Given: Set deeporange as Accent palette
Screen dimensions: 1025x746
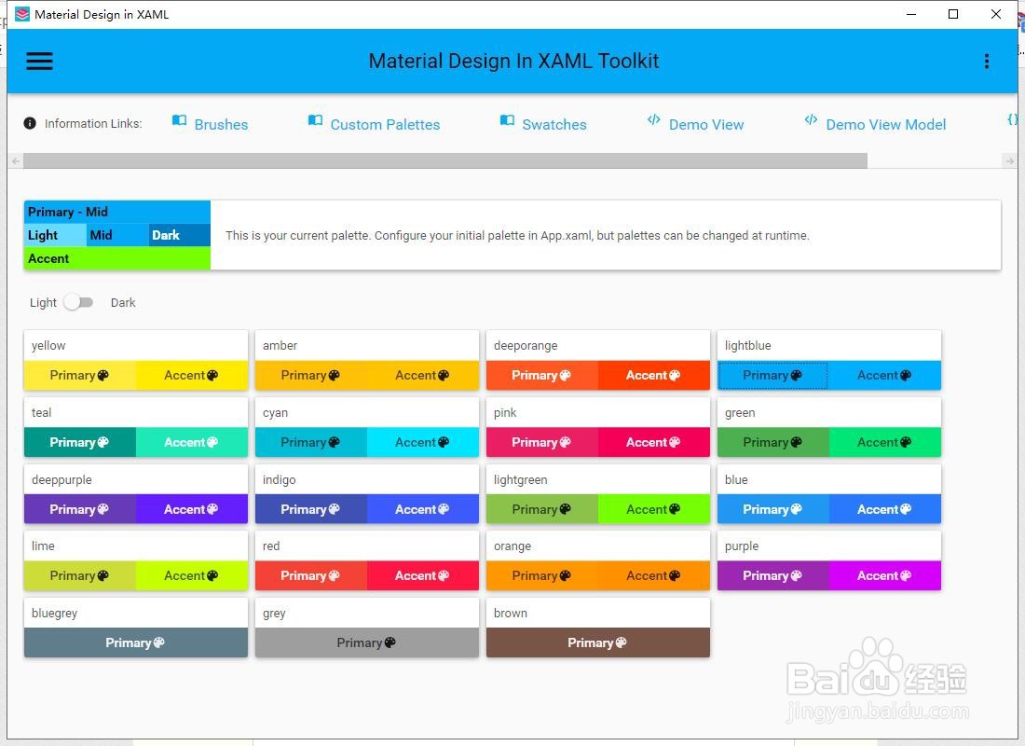Looking at the screenshot, I should click(654, 376).
